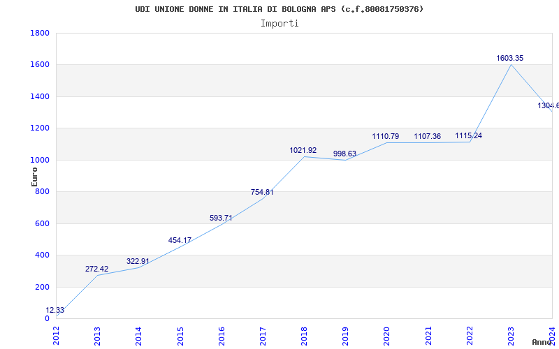Click the 800 y-axis value
The image size is (559, 349).
click(43, 191)
